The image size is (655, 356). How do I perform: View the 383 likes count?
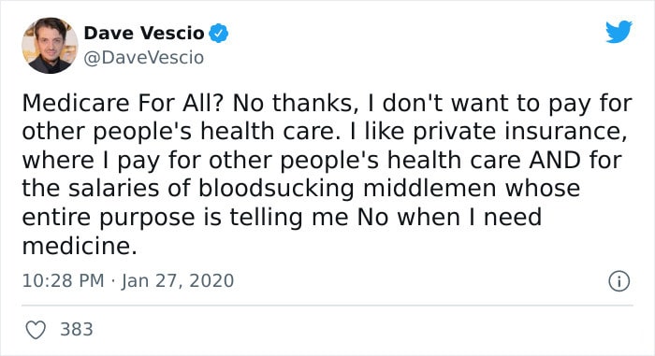(77, 329)
